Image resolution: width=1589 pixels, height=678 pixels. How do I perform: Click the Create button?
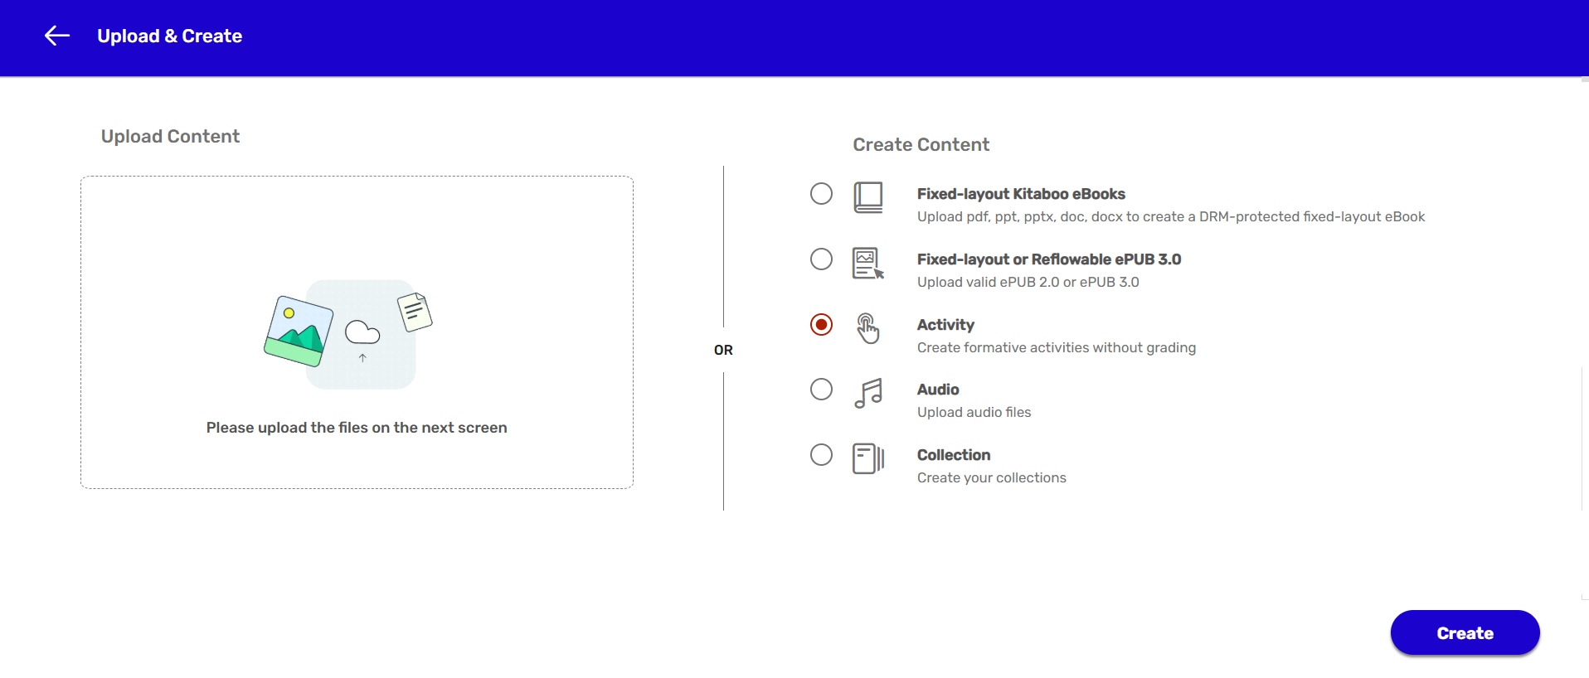click(x=1465, y=633)
